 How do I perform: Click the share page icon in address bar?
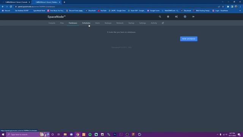[219, 7]
